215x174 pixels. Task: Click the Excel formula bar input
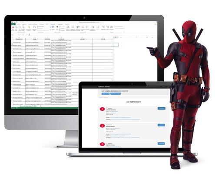click(x=93, y=35)
